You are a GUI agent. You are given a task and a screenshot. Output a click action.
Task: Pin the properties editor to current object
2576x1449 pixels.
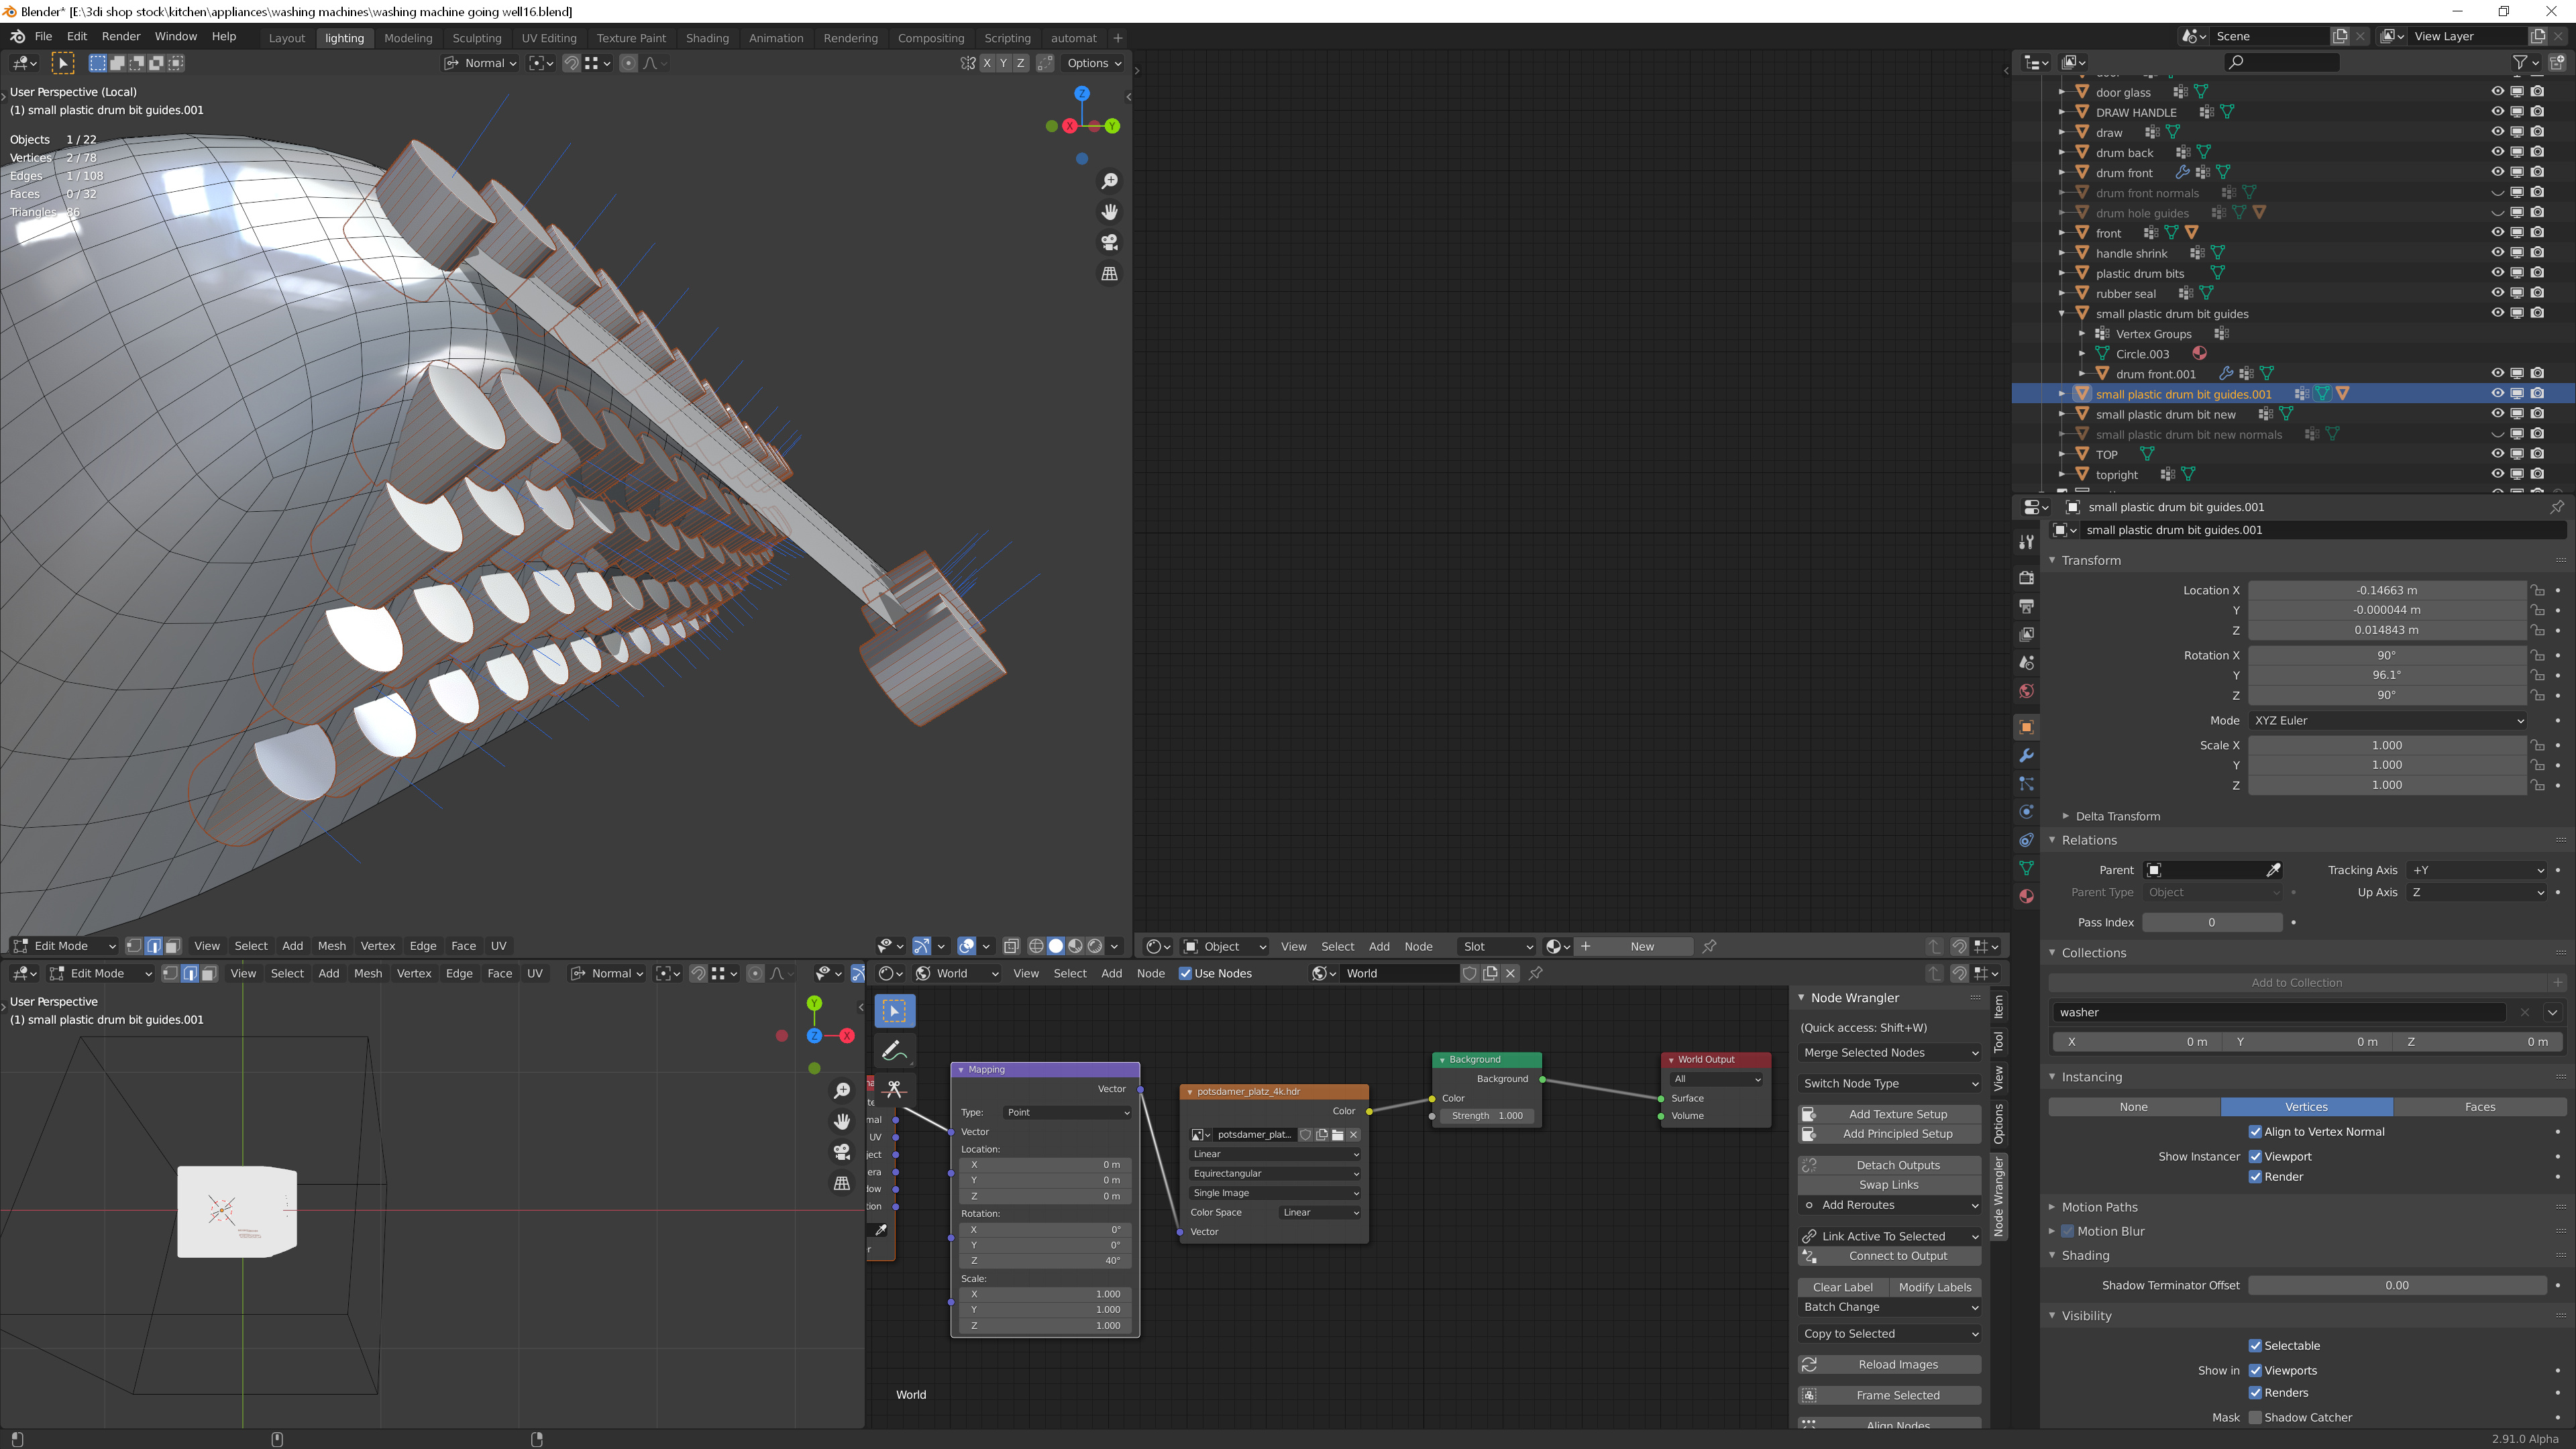coord(2557,507)
